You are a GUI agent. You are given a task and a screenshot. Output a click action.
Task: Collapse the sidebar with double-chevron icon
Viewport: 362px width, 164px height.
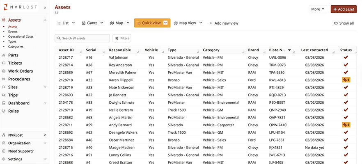[45, 7]
